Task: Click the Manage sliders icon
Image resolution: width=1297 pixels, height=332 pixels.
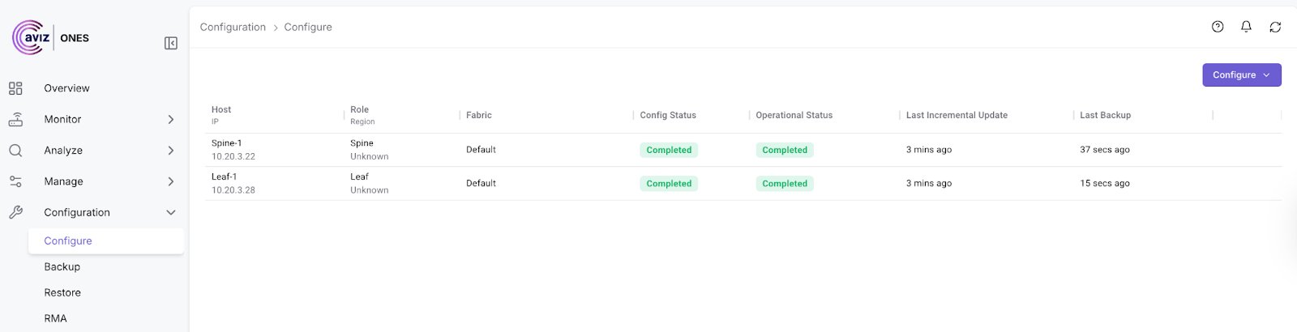Action: (x=15, y=181)
